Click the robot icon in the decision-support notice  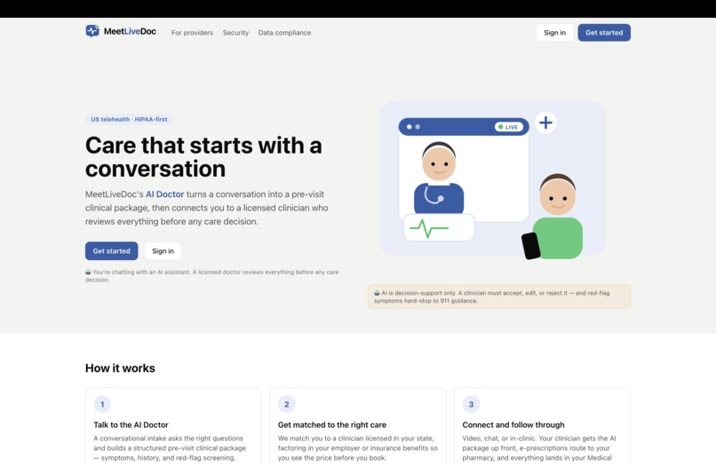coord(377,293)
